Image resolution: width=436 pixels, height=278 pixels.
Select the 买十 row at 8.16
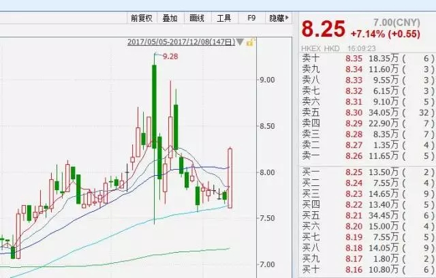(x=368, y=270)
